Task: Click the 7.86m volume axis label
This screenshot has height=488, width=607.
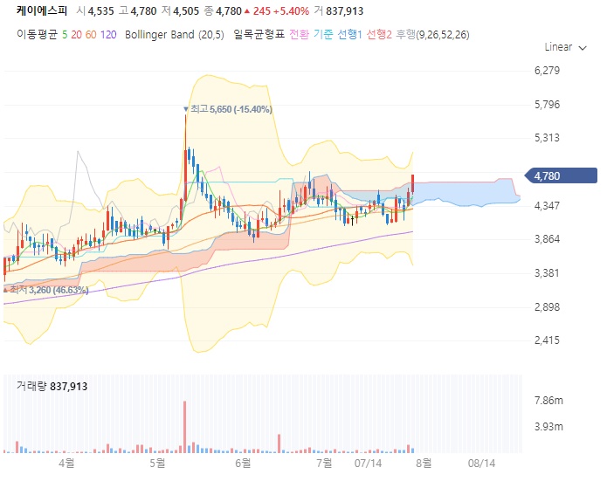Action: pyautogui.click(x=548, y=401)
